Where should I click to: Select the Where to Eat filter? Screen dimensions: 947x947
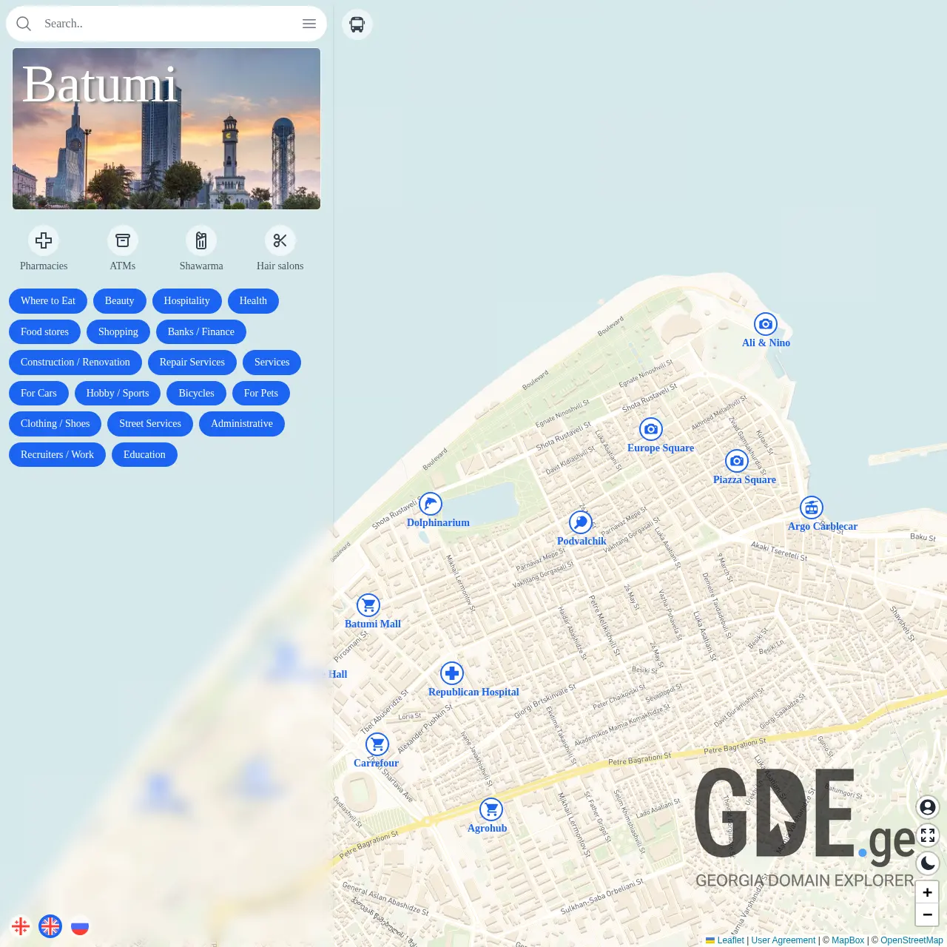47,301
